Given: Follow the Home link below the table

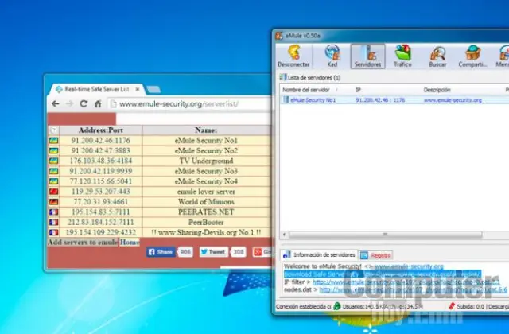Looking at the screenshot, I should tap(130, 242).
